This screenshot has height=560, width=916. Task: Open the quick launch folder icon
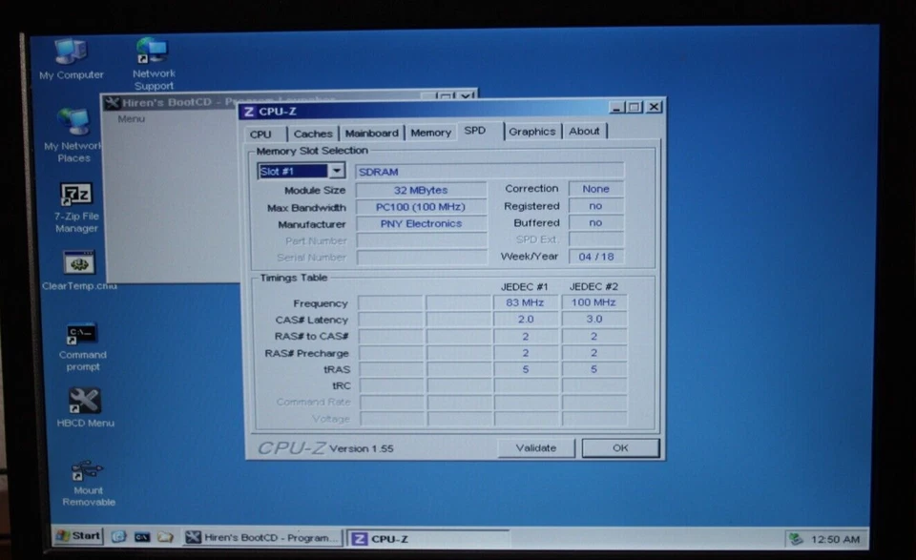(x=165, y=537)
